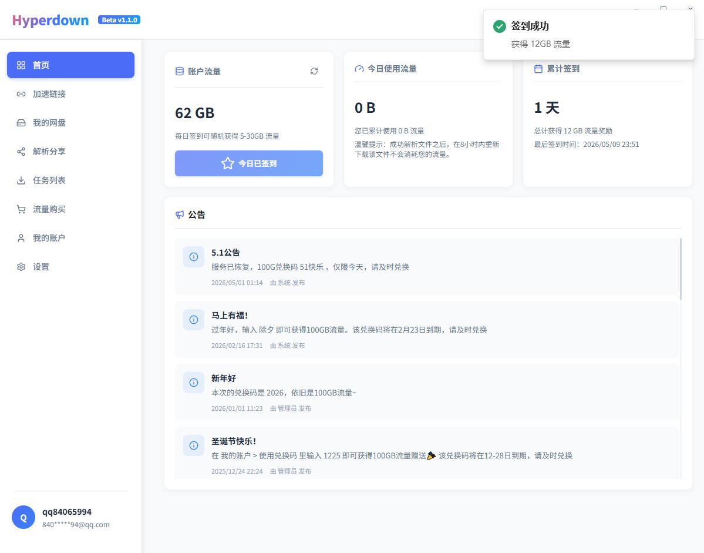This screenshot has height=553, width=704.
Task: Click the 今日使用流量 gauge icon
Action: [x=359, y=69]
